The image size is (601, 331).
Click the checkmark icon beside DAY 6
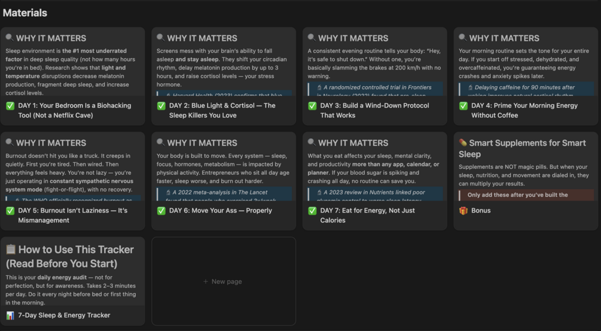click(161, 211)
